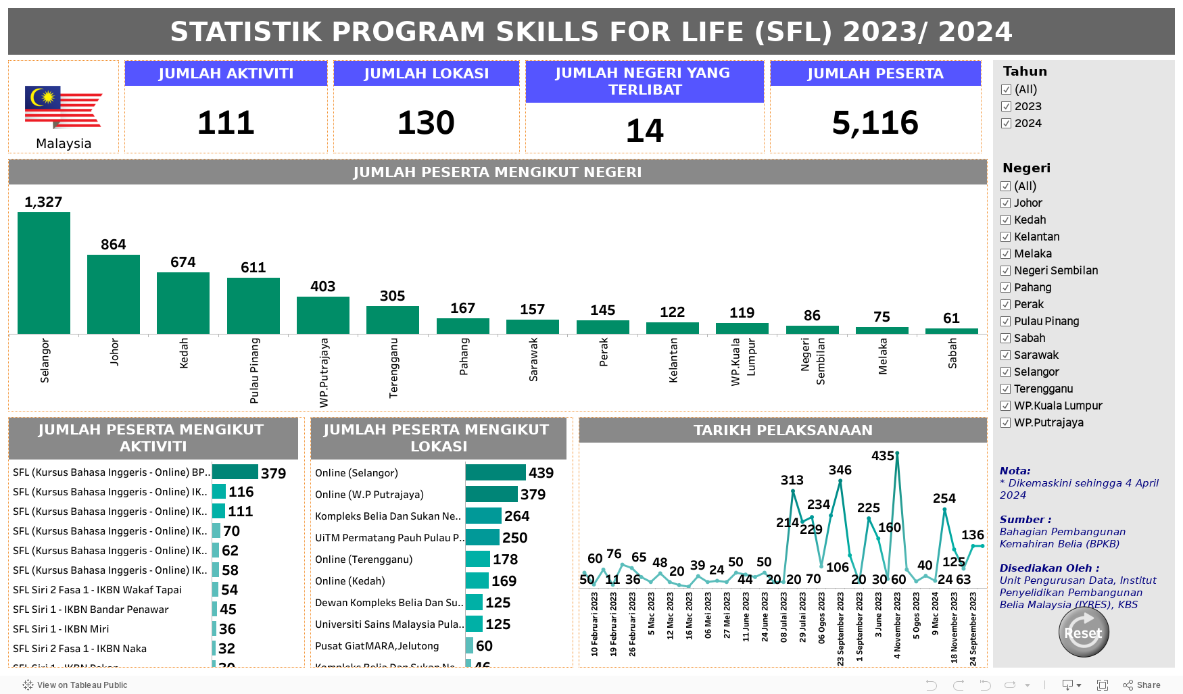The image size is (1183, 694).
Task: Click the Tableau logo icon
Action: coord(28,685)
